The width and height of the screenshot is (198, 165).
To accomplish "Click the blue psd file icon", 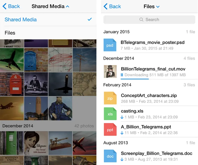I will 110,45.
